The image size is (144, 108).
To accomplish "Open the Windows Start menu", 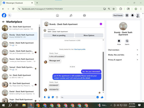I will [x=3, y=105].
